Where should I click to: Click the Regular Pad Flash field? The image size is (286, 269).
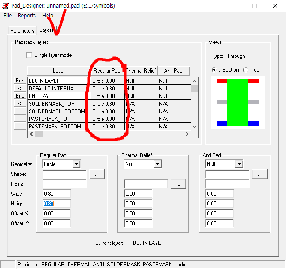tap(64, 184)
